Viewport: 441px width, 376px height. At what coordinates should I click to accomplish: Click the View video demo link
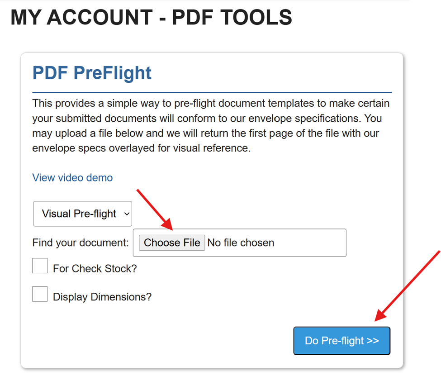point(72,178)
